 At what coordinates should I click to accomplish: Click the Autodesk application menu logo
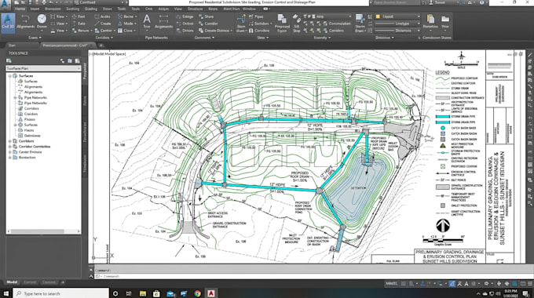(x=5, y=3)
